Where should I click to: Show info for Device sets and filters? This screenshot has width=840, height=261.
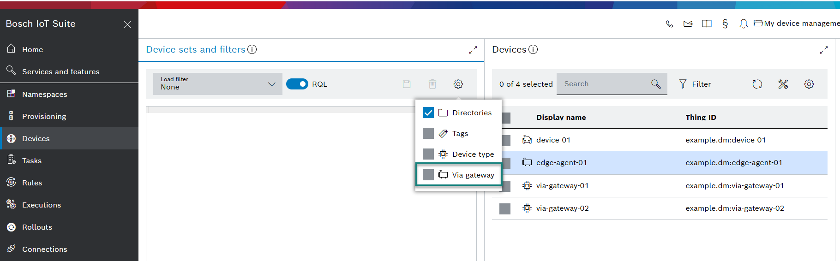pyautogui.click(x=252, y=49)
